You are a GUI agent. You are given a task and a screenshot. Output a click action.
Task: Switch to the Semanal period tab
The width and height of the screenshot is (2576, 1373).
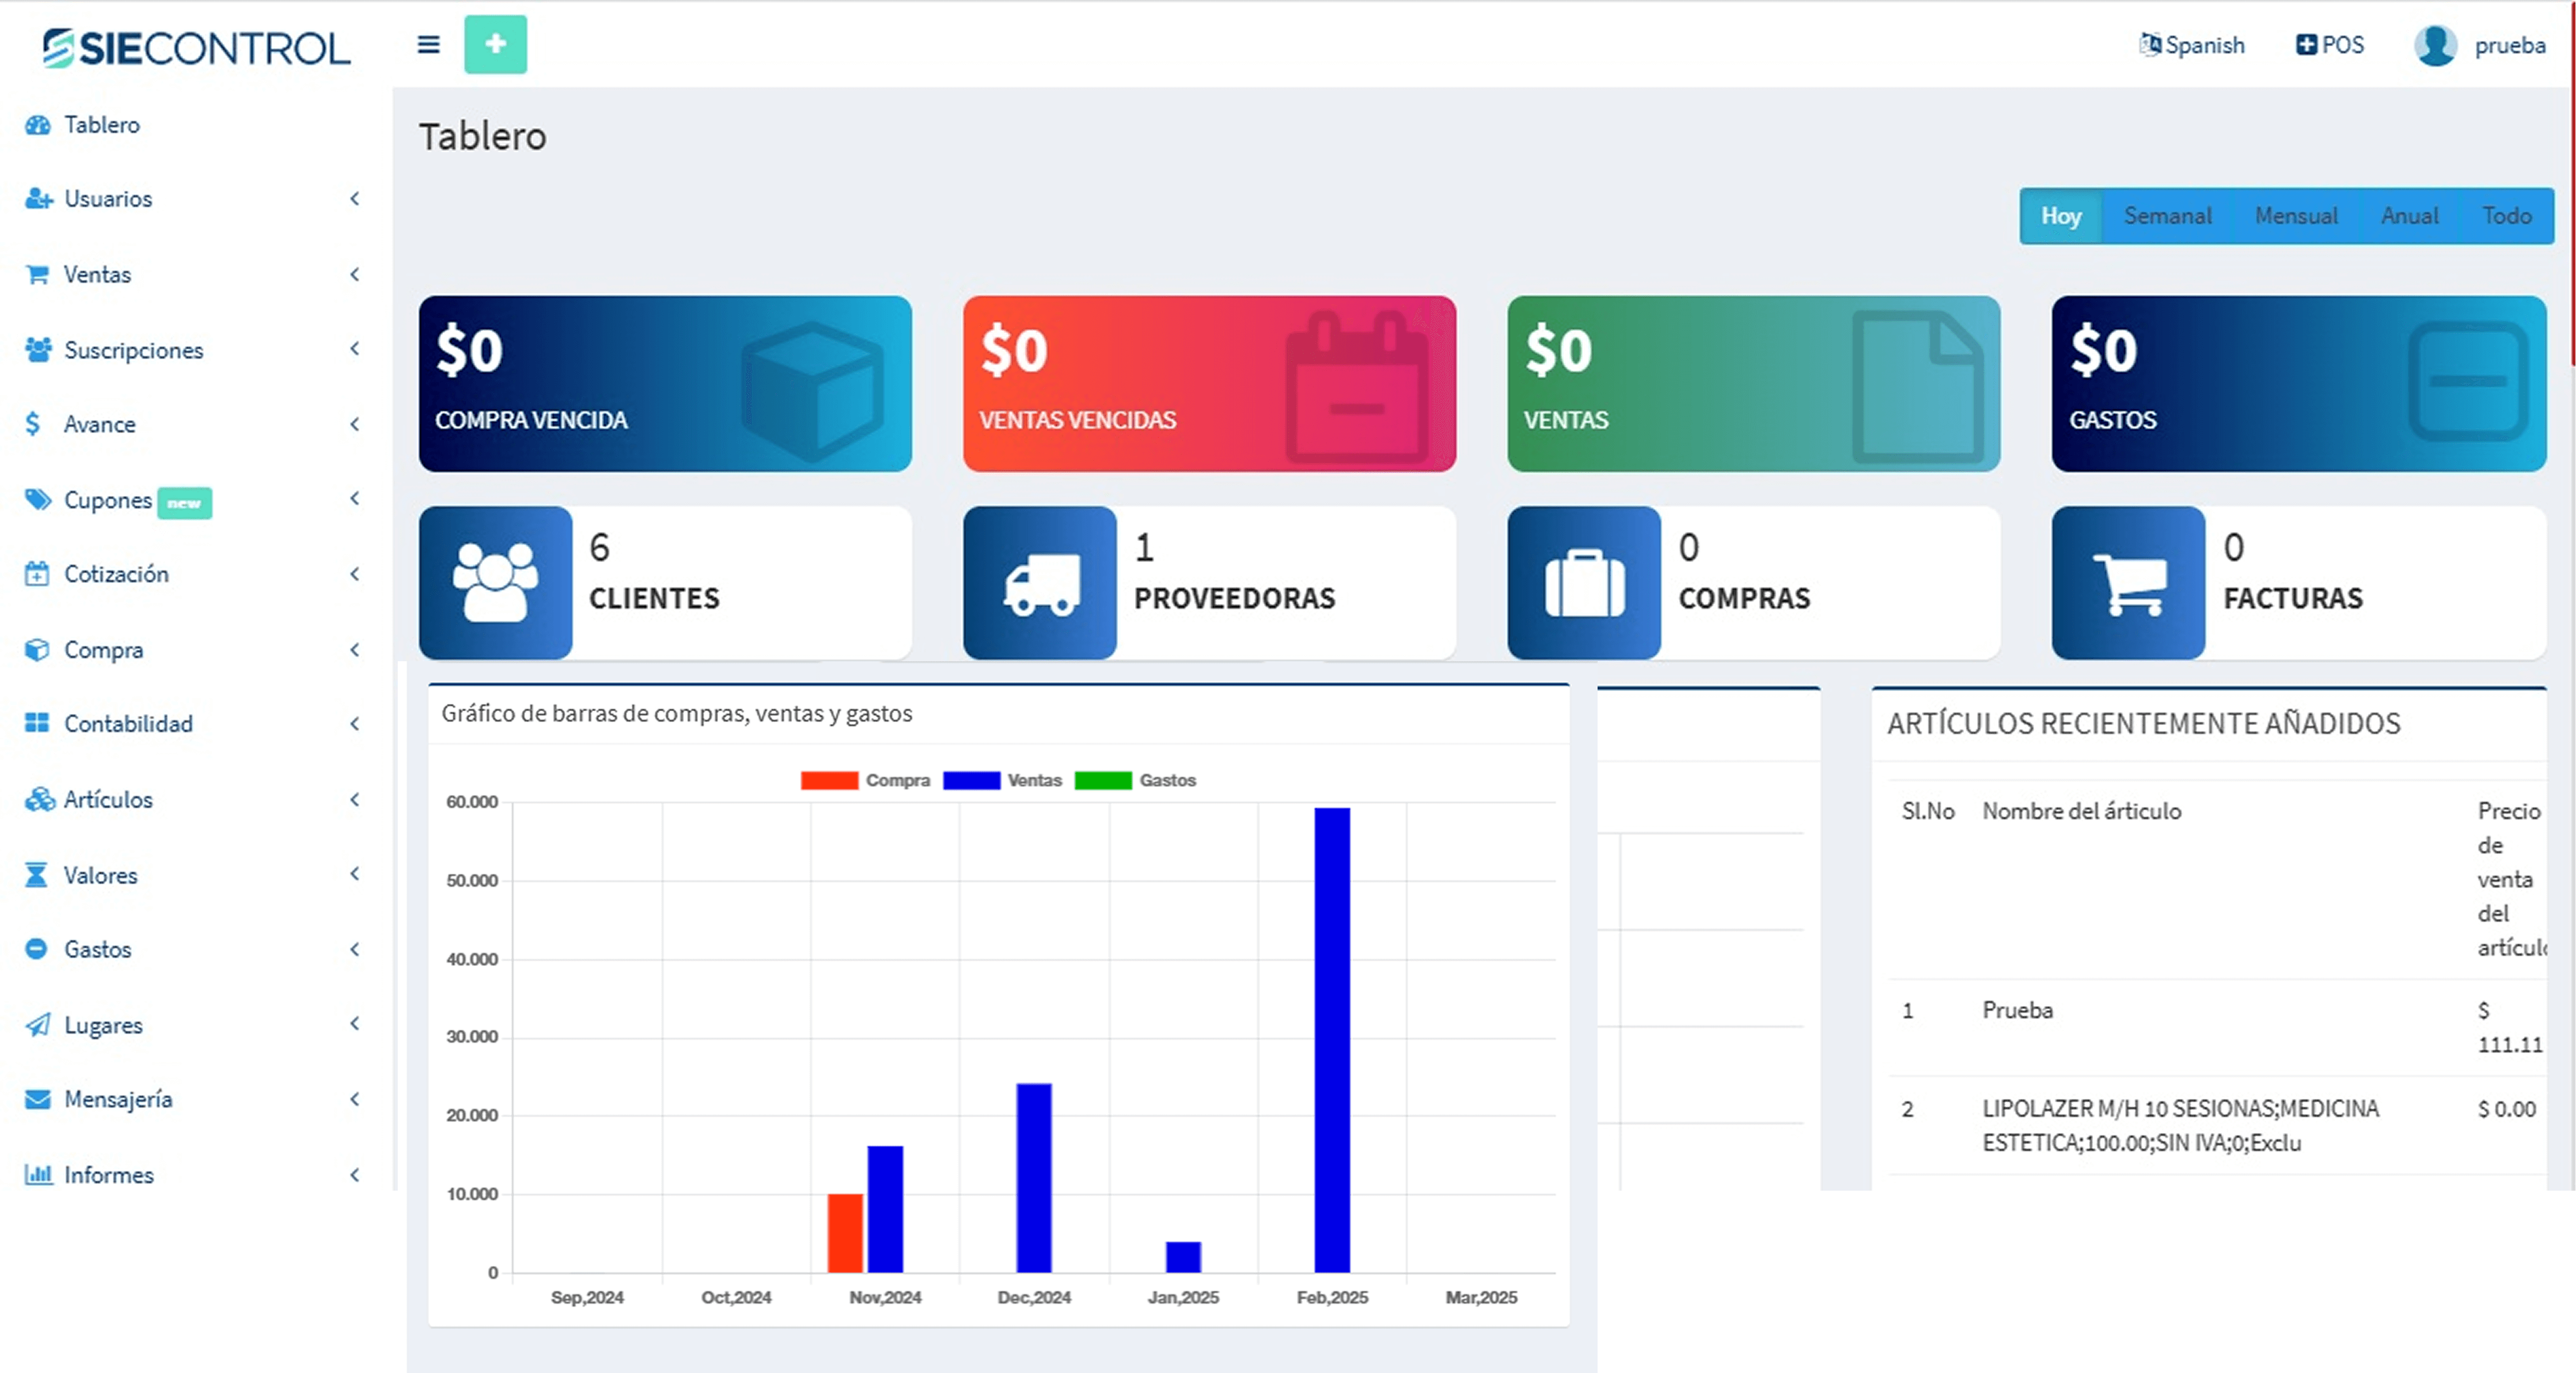coord(2167,216)
